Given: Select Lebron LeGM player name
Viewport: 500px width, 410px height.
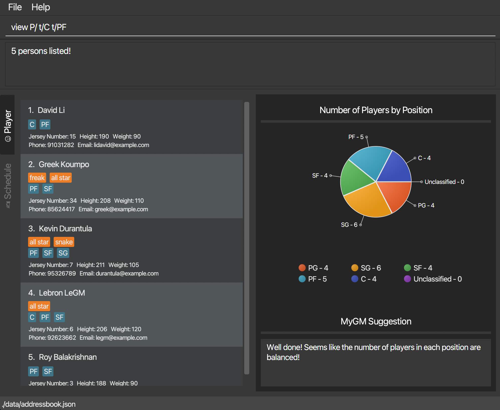Looking at the screenshot, I should 62,293.
